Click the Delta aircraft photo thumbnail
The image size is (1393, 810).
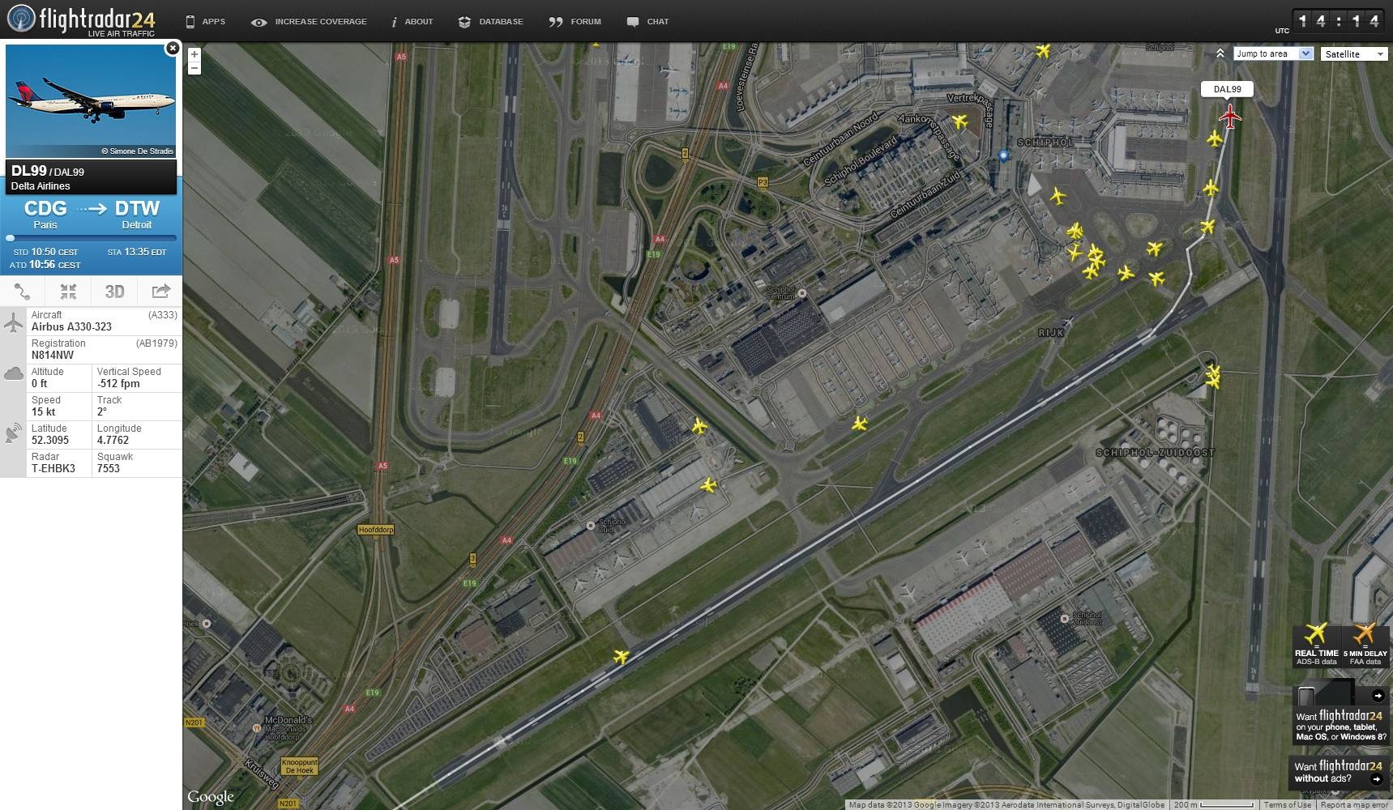point(91,101)
